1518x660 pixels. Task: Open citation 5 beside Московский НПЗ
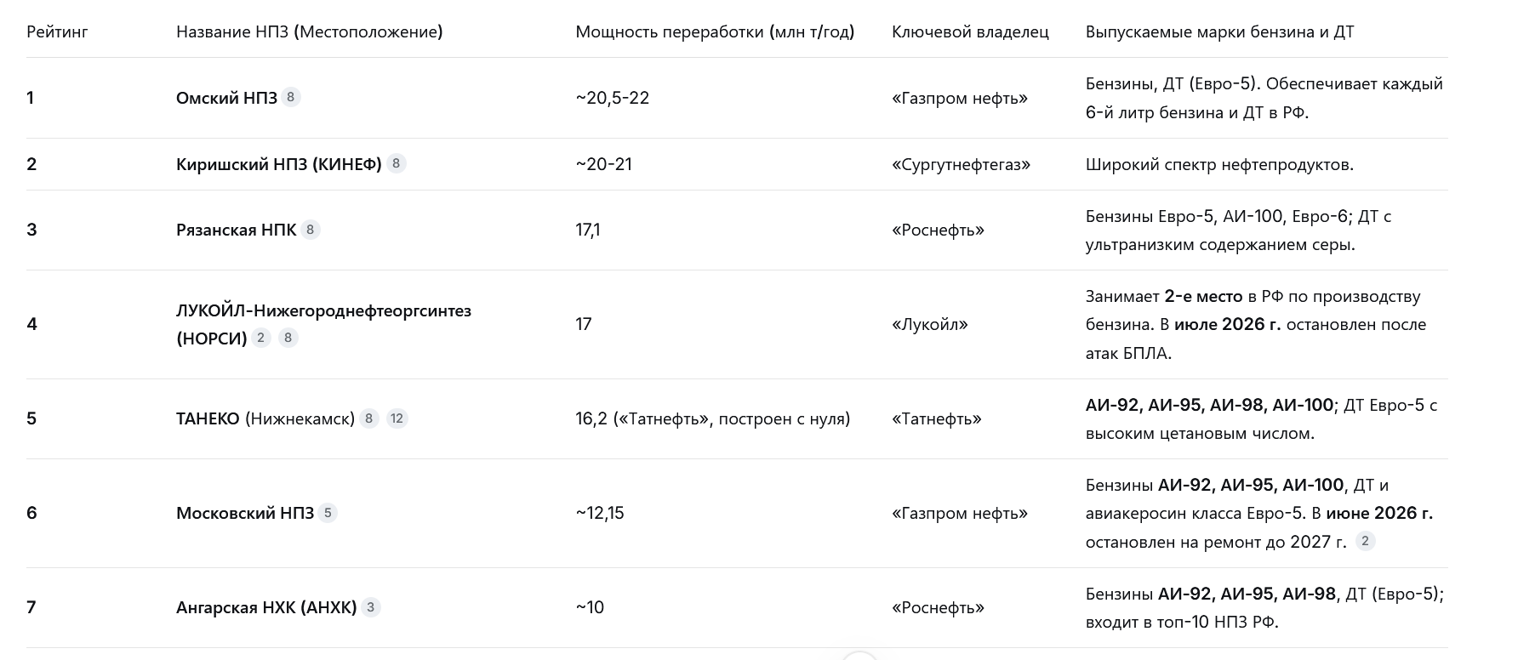pyautogui.click(x=328, y=513)
